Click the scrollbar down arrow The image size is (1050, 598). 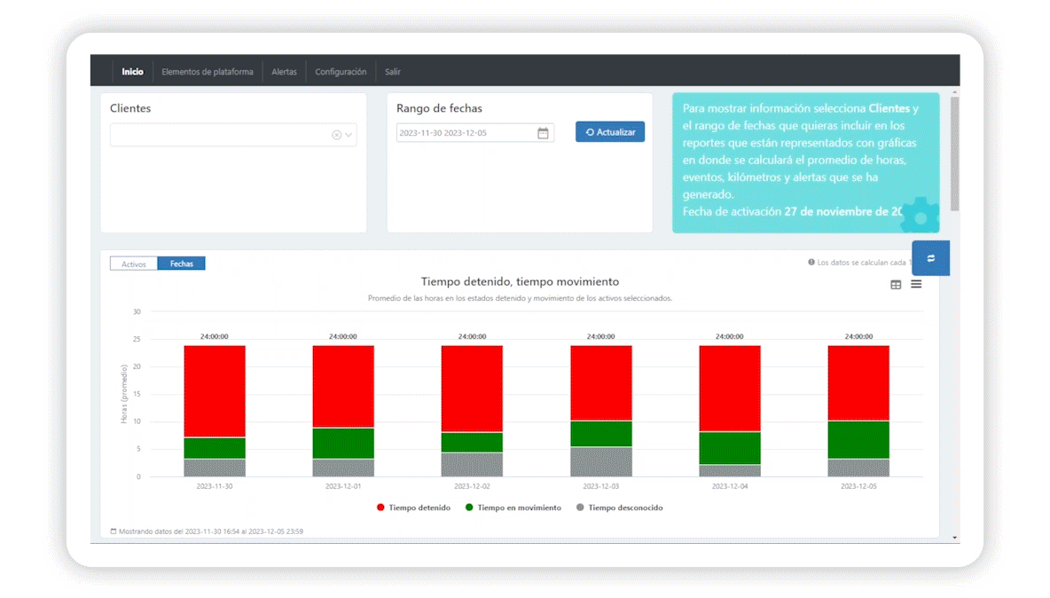(x=954, y=537)
